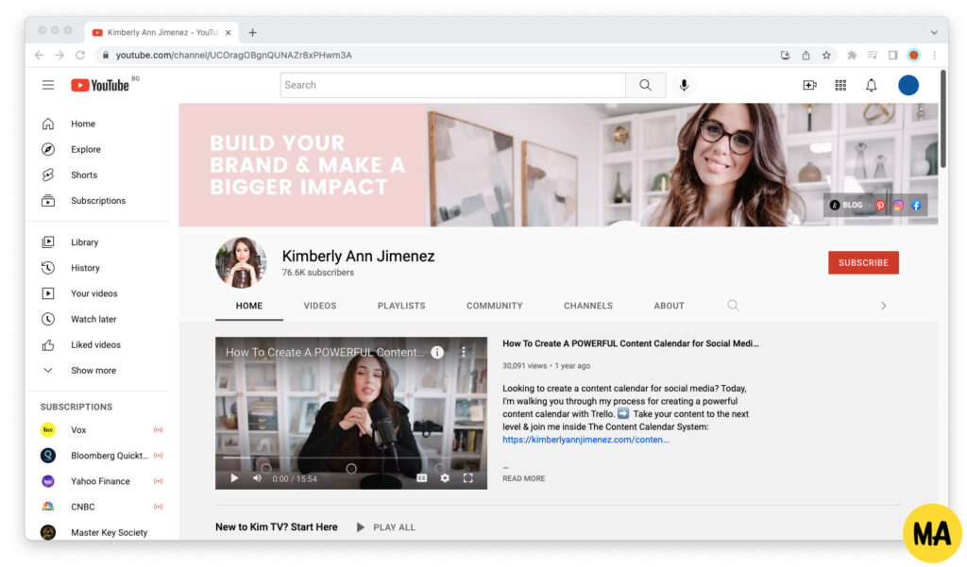The height and width of the screenshot is (567, 967).
Task: Open the browser tab list dropdown chevron
Action: 934,33
